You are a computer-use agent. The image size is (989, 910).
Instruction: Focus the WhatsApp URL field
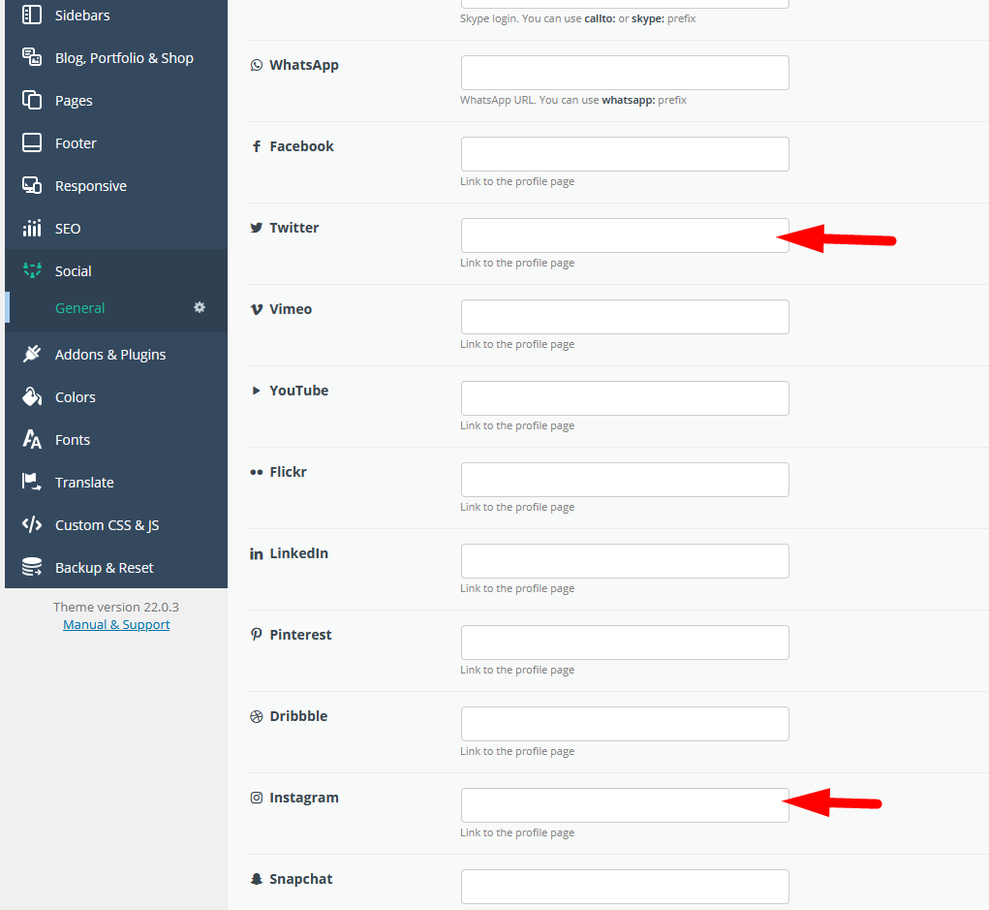625,73
